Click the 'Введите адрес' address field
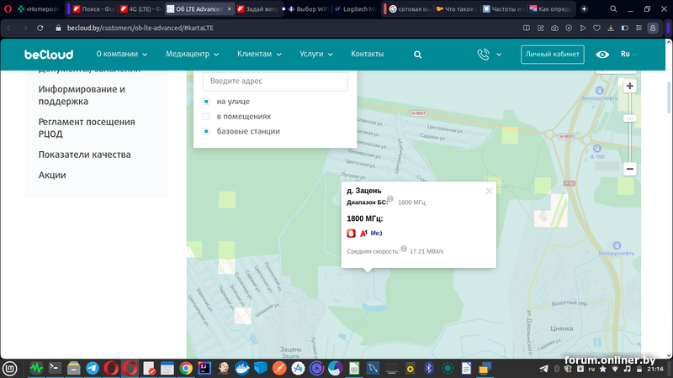Screen dimensions: 673x378 (x=275, y=81)
